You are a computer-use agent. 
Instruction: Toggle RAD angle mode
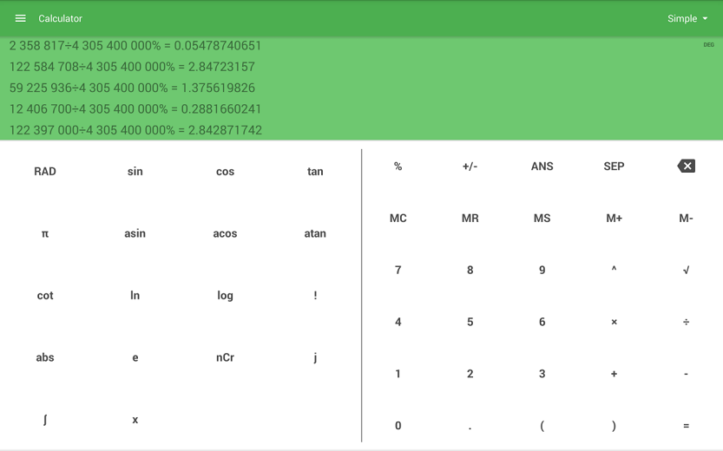click(x=45, y=172)
